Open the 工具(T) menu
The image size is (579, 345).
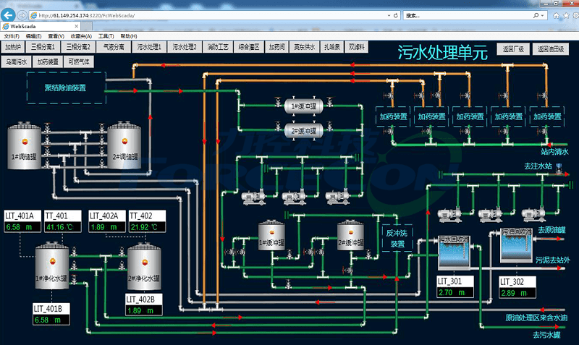(106, 35)
